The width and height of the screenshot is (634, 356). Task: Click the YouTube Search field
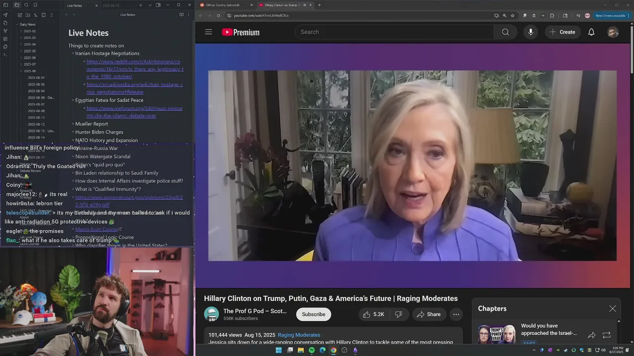[394, 32]
